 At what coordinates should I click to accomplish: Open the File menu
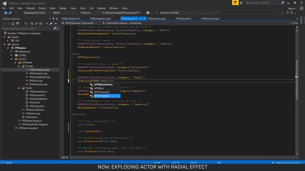(x=4, y=8)
